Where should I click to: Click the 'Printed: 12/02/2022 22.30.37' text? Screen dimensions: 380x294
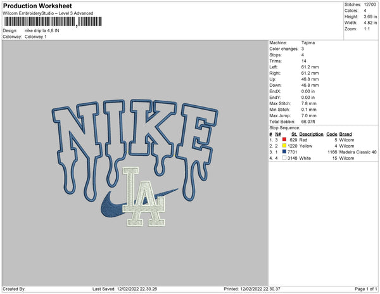pyautogui.click(x=252, y=289)
